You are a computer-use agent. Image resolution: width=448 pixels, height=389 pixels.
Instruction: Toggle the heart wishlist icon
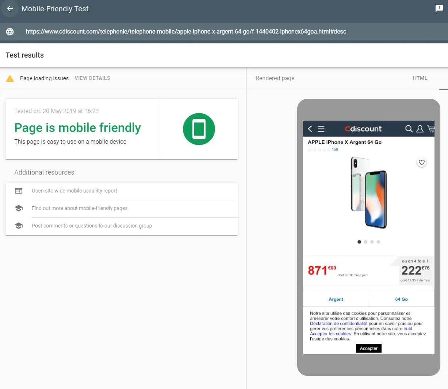[421, 163]
